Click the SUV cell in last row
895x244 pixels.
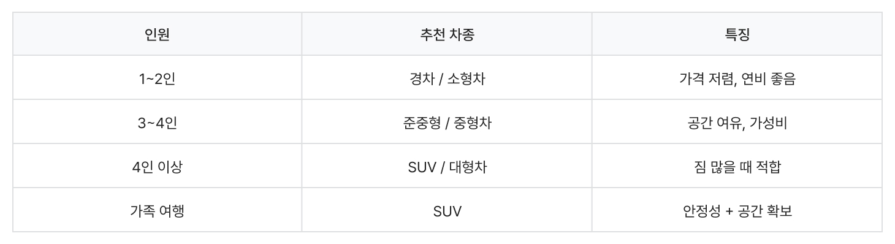click(x=447, y=210)
